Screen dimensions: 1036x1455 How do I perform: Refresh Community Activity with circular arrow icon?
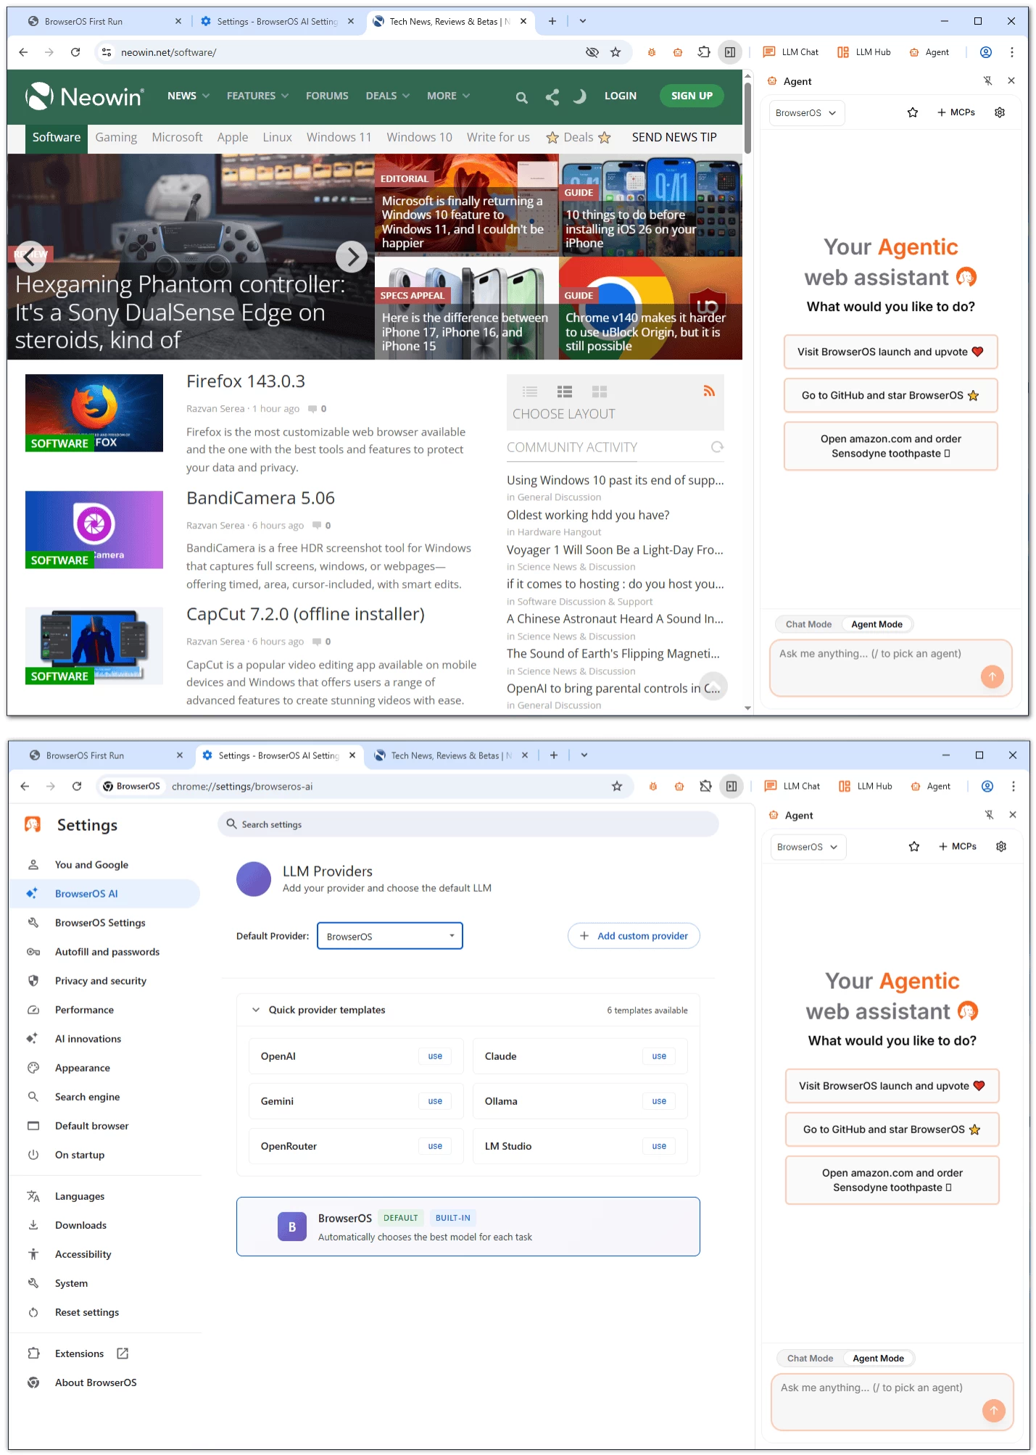tap(717, 447)
